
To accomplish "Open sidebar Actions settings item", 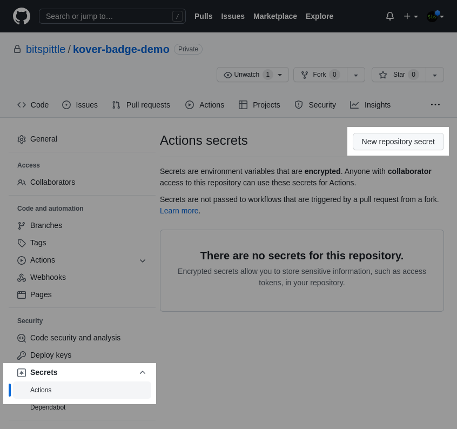I will [82, 260].
